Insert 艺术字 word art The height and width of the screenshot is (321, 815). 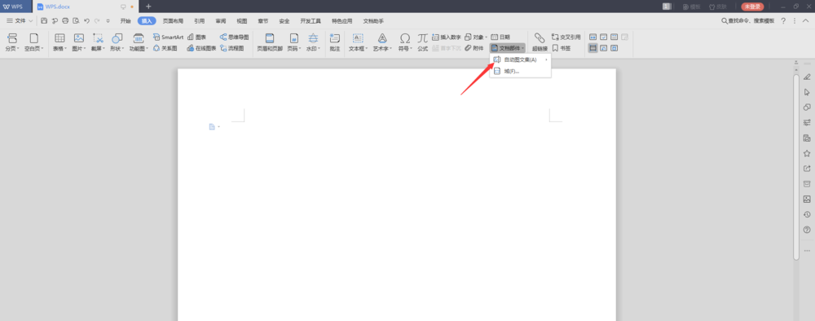pyautogui.click(x=382, y=42)
